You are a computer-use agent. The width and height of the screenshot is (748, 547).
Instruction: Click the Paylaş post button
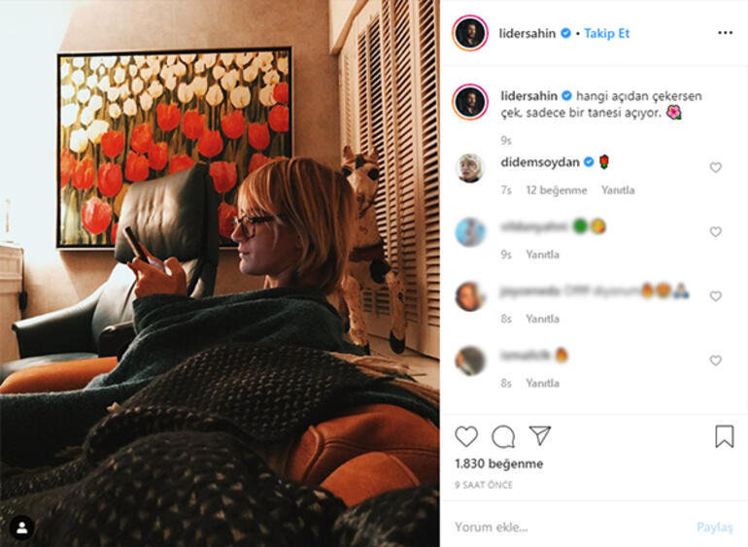click(714, 527)
